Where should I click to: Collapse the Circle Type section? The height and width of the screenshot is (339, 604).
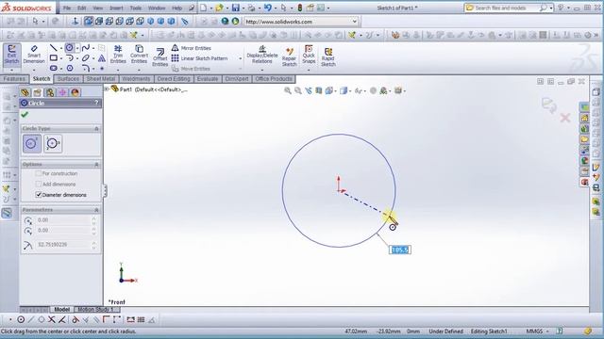[x=96, y=128]
